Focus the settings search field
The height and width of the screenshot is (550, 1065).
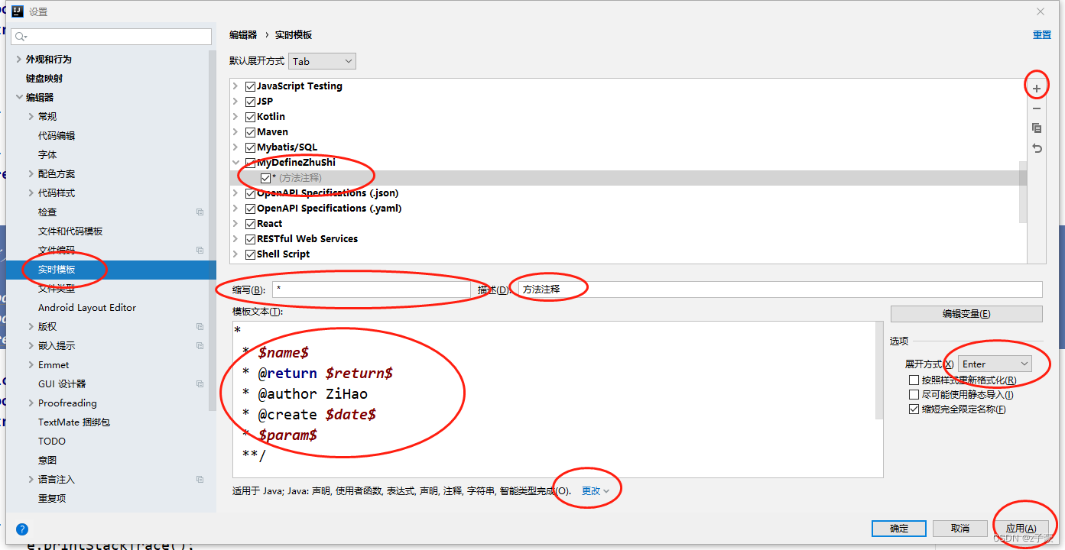[x=112, y=37]
